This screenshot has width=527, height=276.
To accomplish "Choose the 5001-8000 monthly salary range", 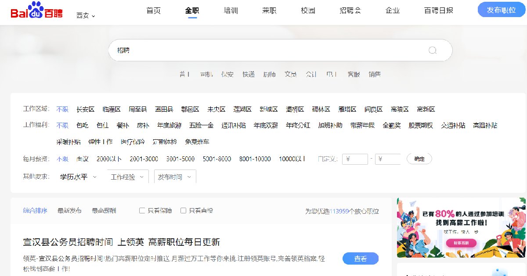I will 217,159.
